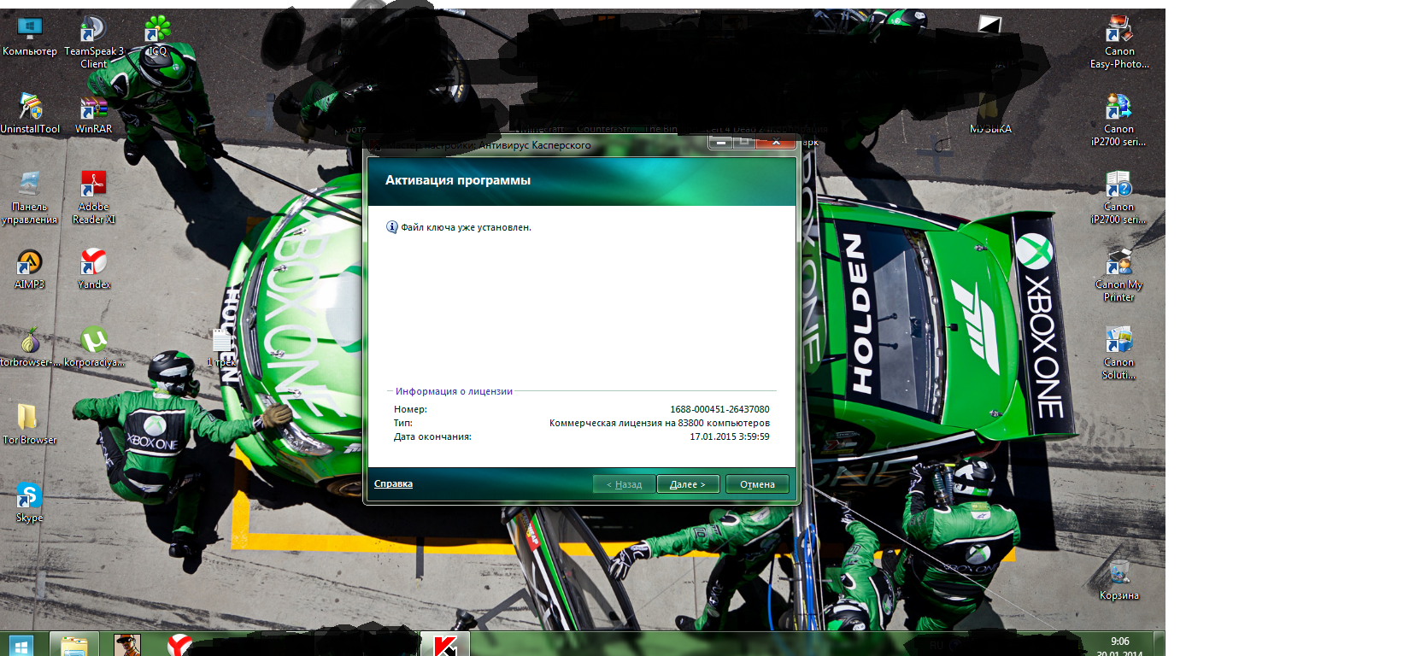Viewport: 1415px width, 656px height.
Task: Click the Активация программы header
Action: tap(458, 180)
